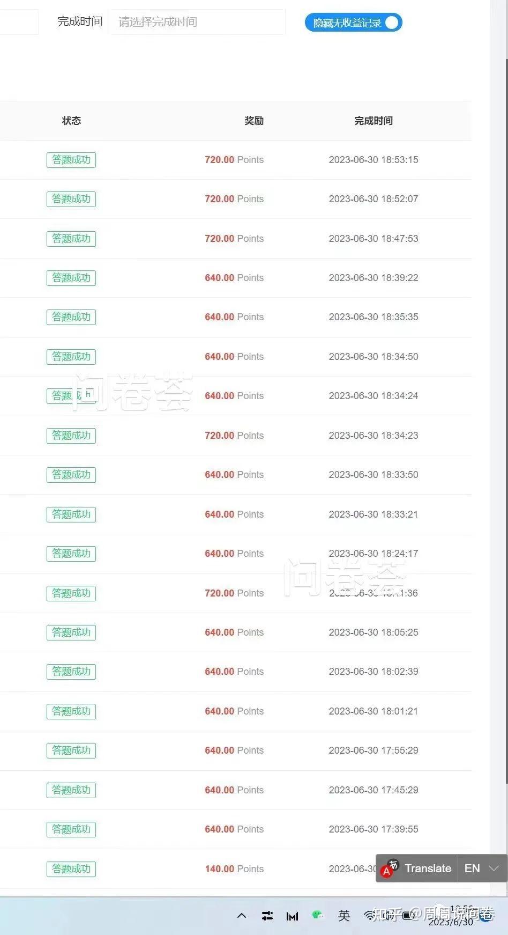
Task: Click the 720.00 Points entry from 18:53:15
Action: (x=234, y=159)
